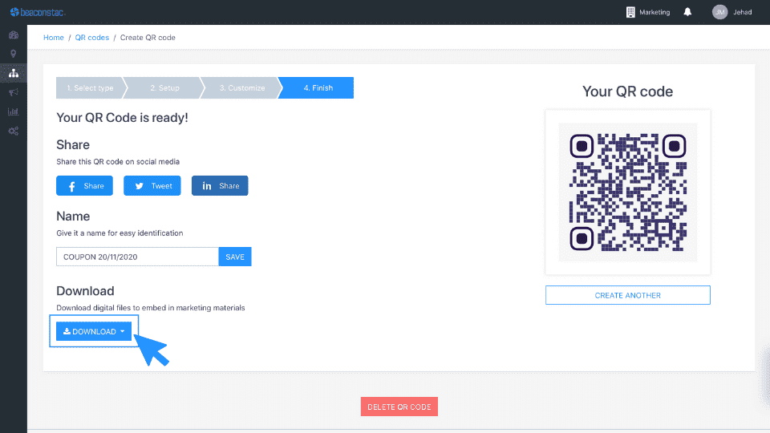The width and height of the screenshot is (770, 433).
Task: Go back to step 3 Customize
Action: pyautogui.click(x=242, y=88)
